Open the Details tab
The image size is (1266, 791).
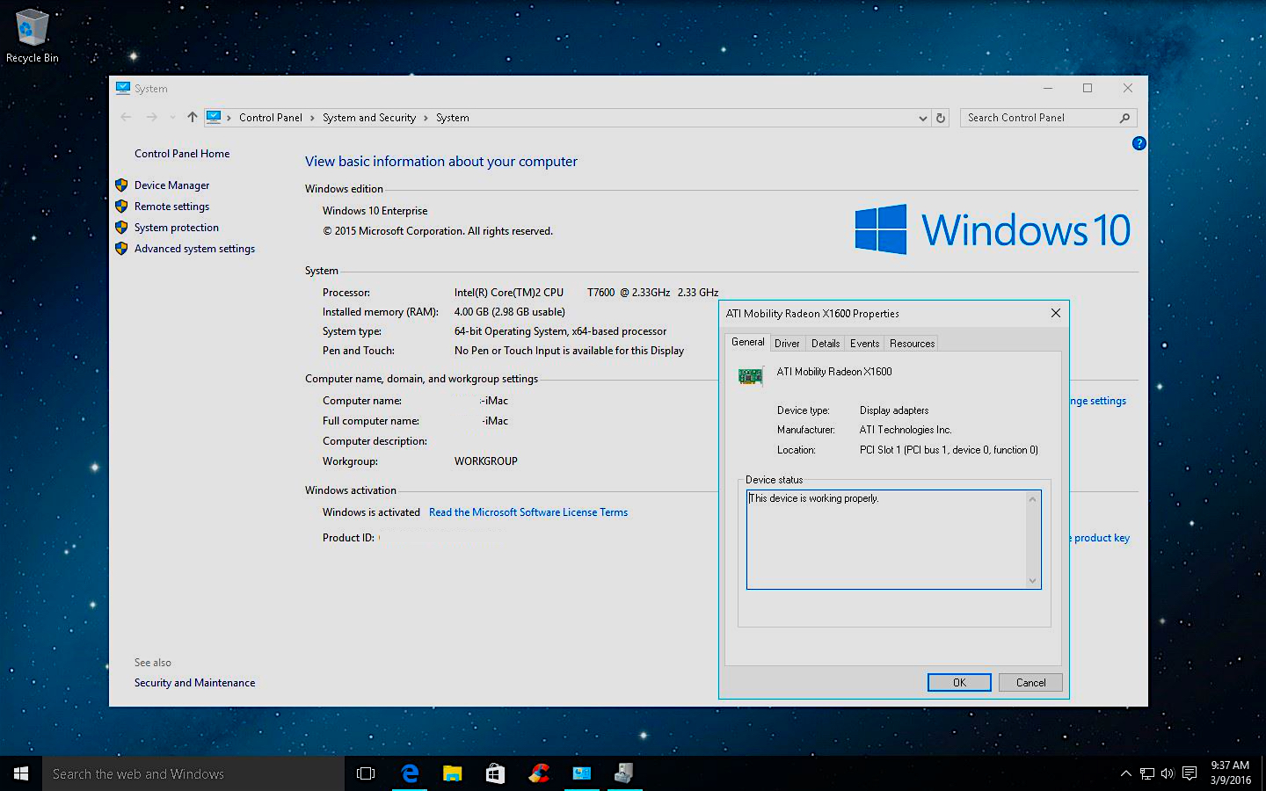pyautogui.click(x=825, y=344)
